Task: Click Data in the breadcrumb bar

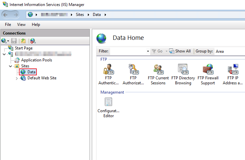Action: pos(97,15)
